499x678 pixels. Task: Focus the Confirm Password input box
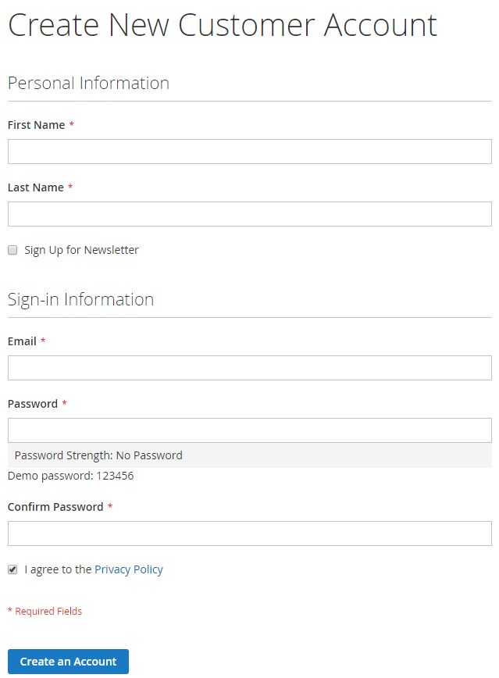tap(249, 533)
